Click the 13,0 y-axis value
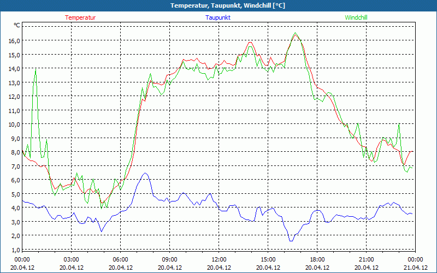 click(14, 82)
